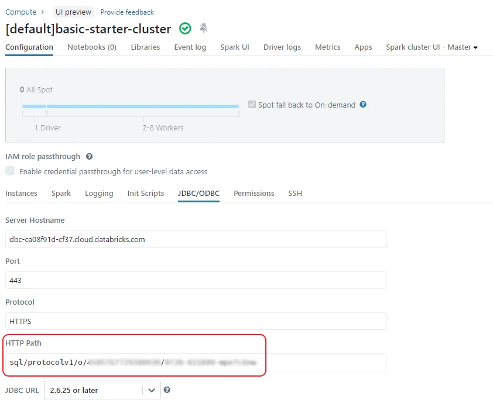493x400 pixels.
Task: Open the Metrics tab
Action: tap(328, 47)
